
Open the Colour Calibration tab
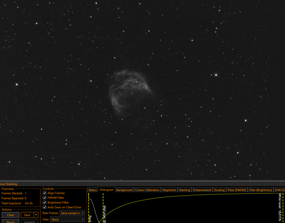coord(147,190)
